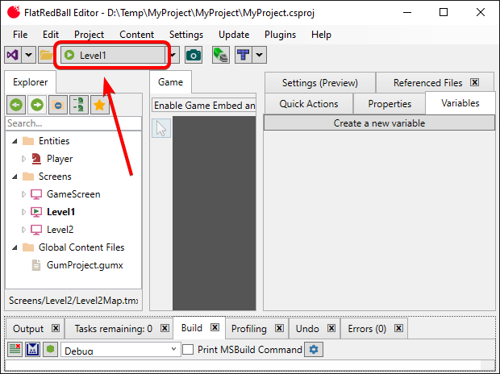Click the star bookmark icon in Explorer
The width and height of the screenshot is (500, 374).
coord(99,105)
